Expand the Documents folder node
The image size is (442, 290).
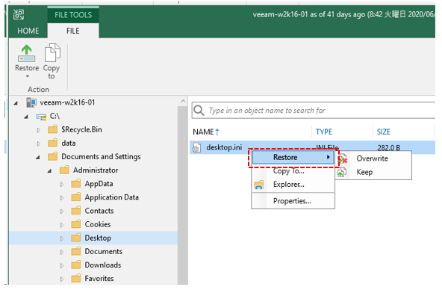coord(62,252)
